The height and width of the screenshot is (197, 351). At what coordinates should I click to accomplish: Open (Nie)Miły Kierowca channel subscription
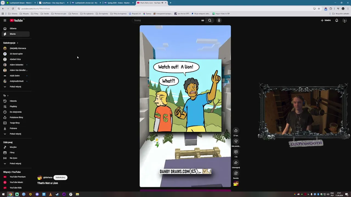point(15,48)
